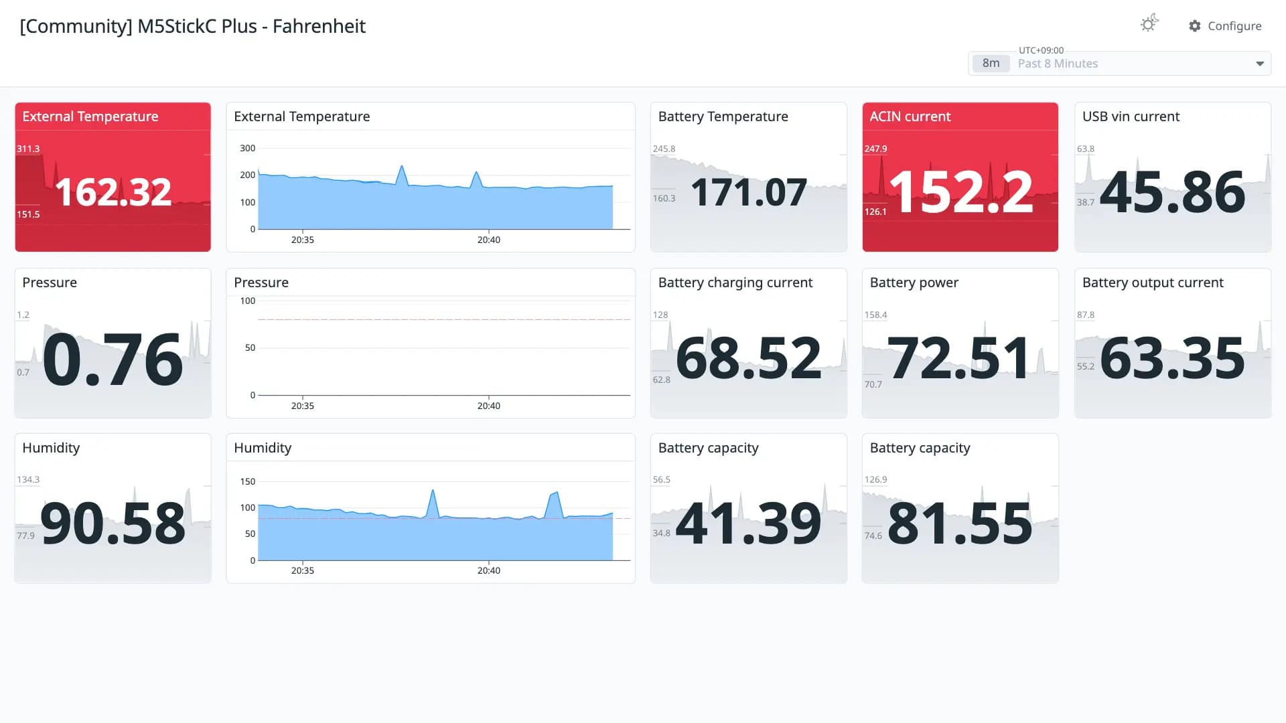
Task: Select the Pressure 0.76 value widget
Action: pyautogui.click(x=113, y=343)
